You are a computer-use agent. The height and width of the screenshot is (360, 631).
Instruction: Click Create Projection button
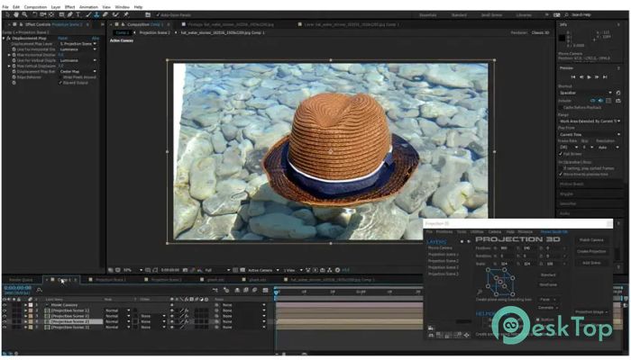pyautogui.click(x=591, y=251)
